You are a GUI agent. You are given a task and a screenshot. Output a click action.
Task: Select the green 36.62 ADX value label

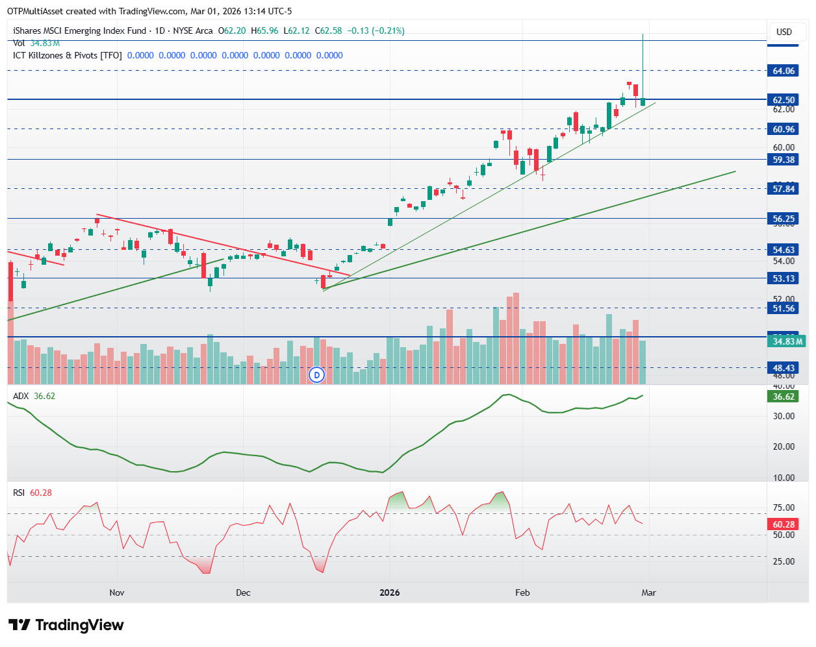[784, 397]
